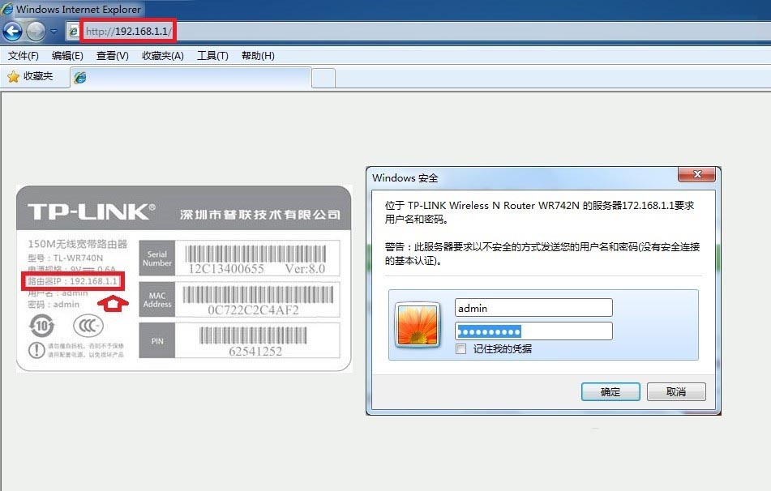Click the 收藏夹 favorites star button
This screenshot has width=771, height=491.
click(x=31, y=77)
